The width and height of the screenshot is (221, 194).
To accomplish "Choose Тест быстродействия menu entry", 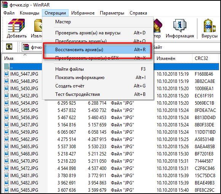I will (98, 94).
